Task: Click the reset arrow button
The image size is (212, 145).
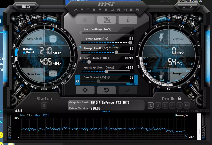Action: tap(107, 90)
